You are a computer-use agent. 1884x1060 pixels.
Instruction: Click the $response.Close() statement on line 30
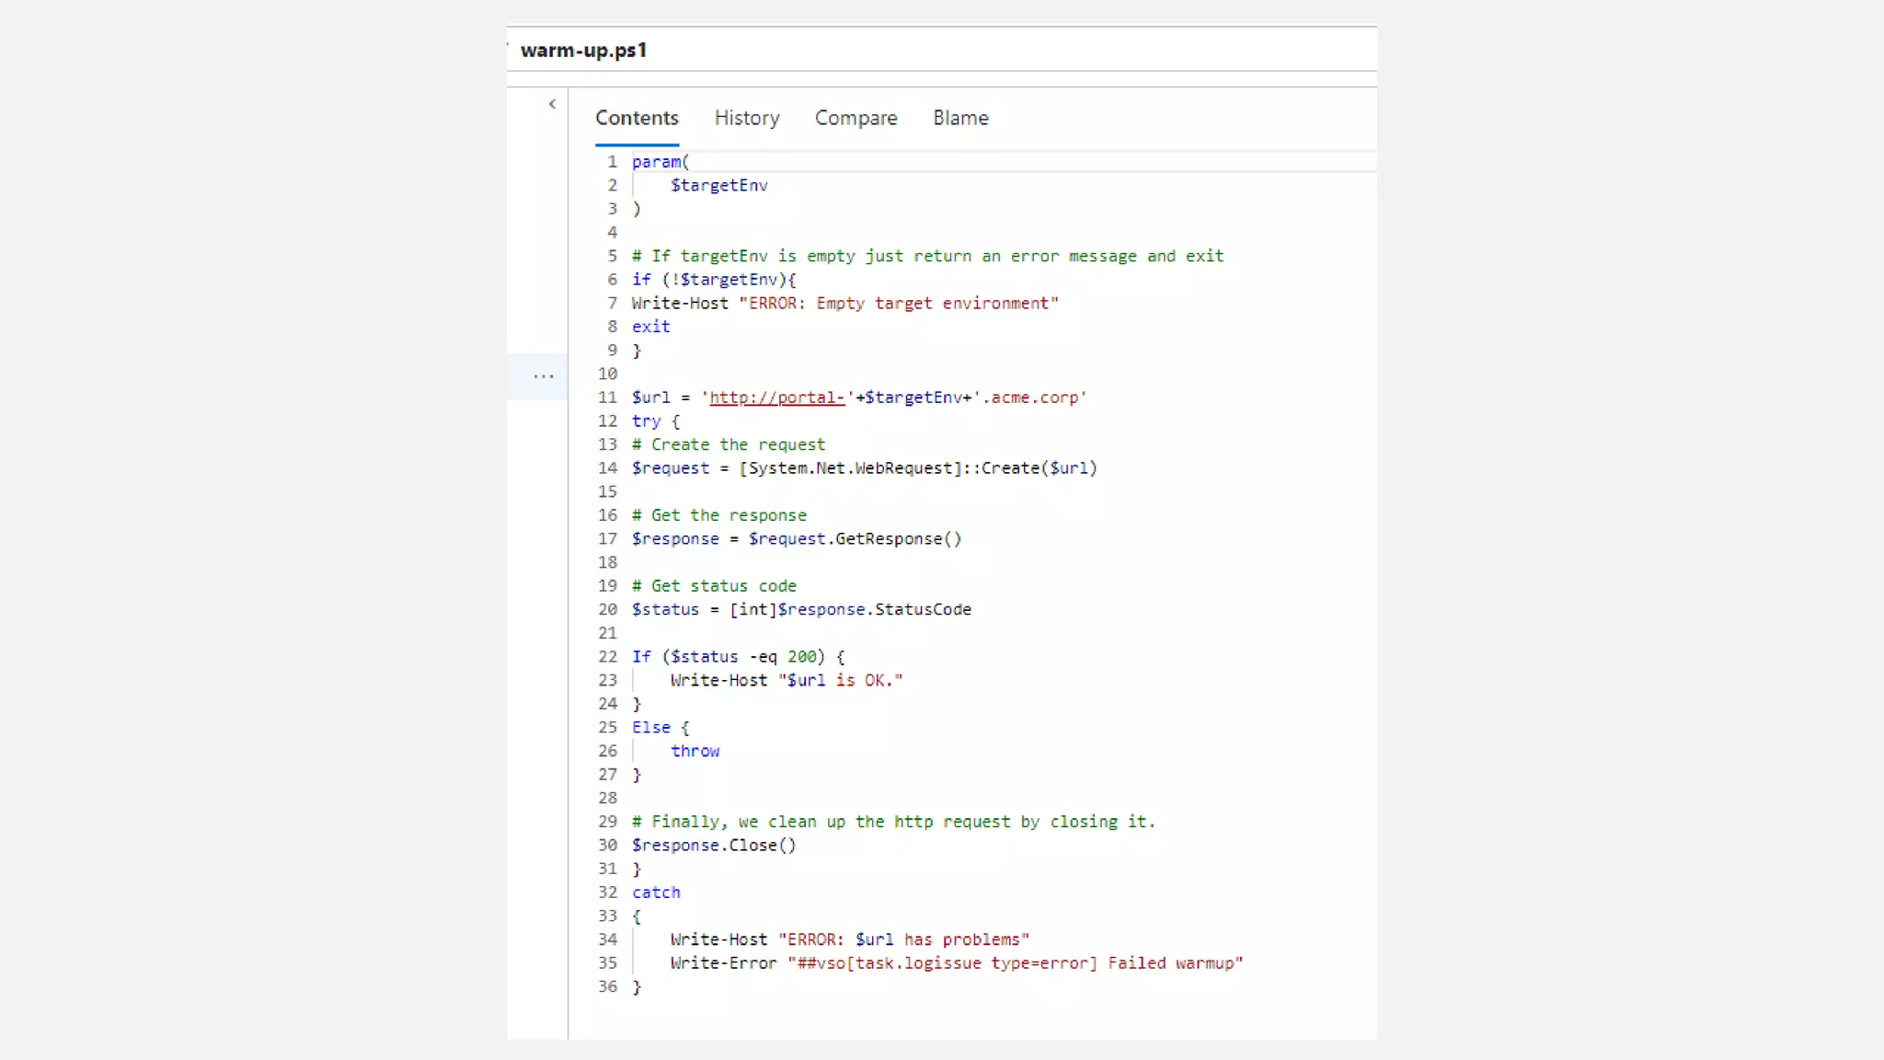click(x=713, y=846)
